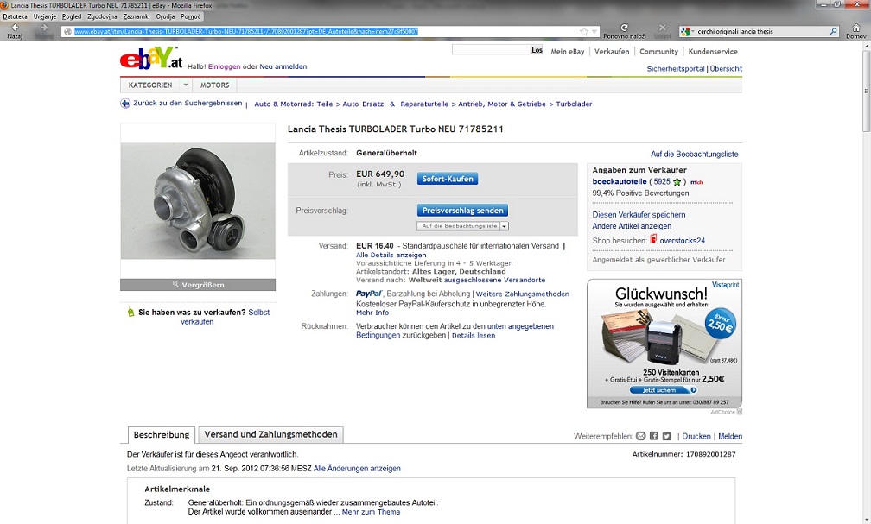The width and height of the screenshot is (871, 524).
Task: Open the MOTORS navigation item
Action: click(214, 85)
